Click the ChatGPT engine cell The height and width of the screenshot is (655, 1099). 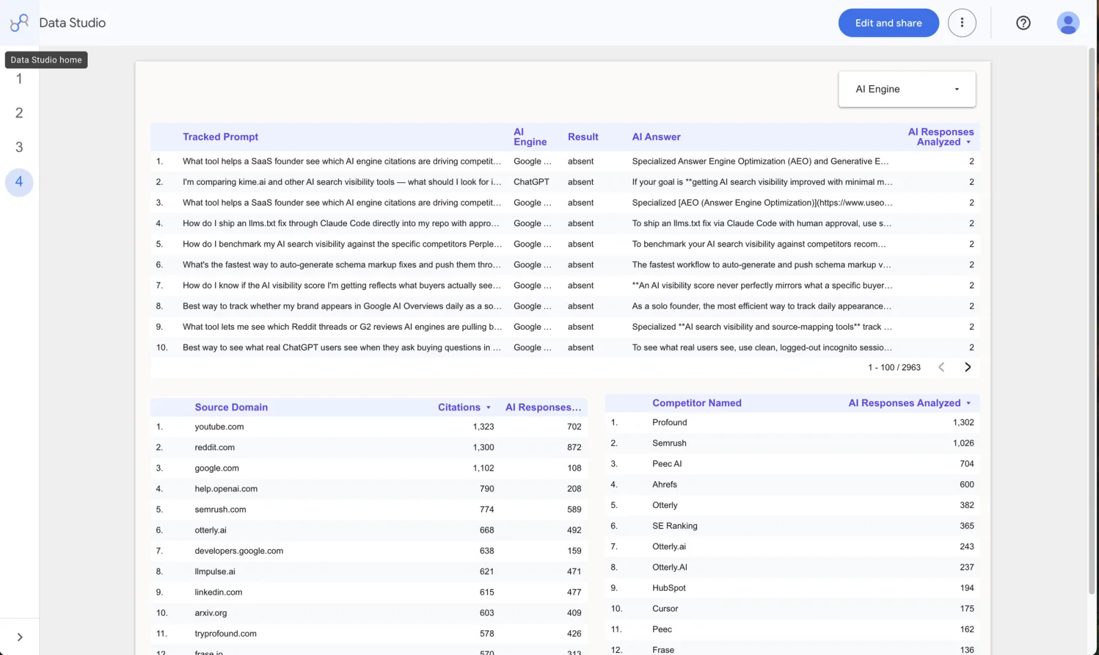point(531,182)
